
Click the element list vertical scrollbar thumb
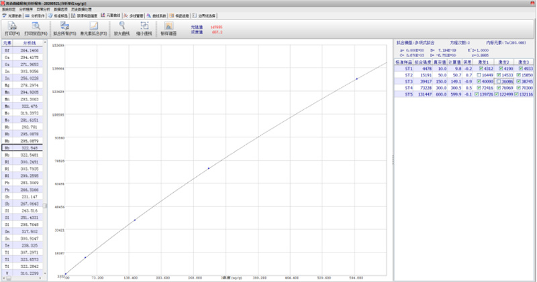tap(45, 206)
